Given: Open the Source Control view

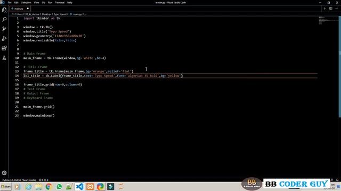Looking at the screenshot, I should [4, 29].
